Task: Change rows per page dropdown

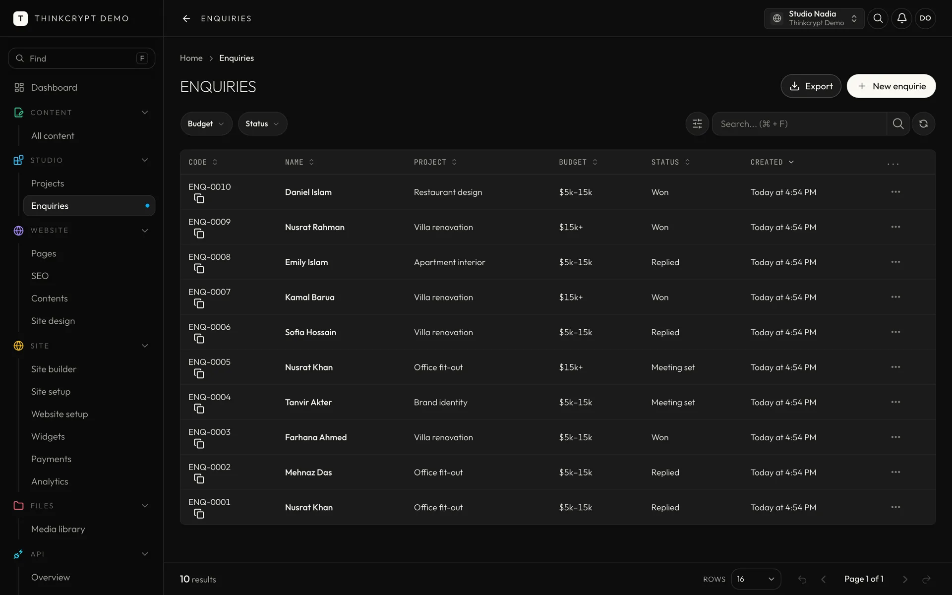Action: 756,579
